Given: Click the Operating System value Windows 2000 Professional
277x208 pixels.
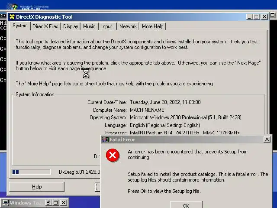Looking at the screenshot, I should coord(186,117).
